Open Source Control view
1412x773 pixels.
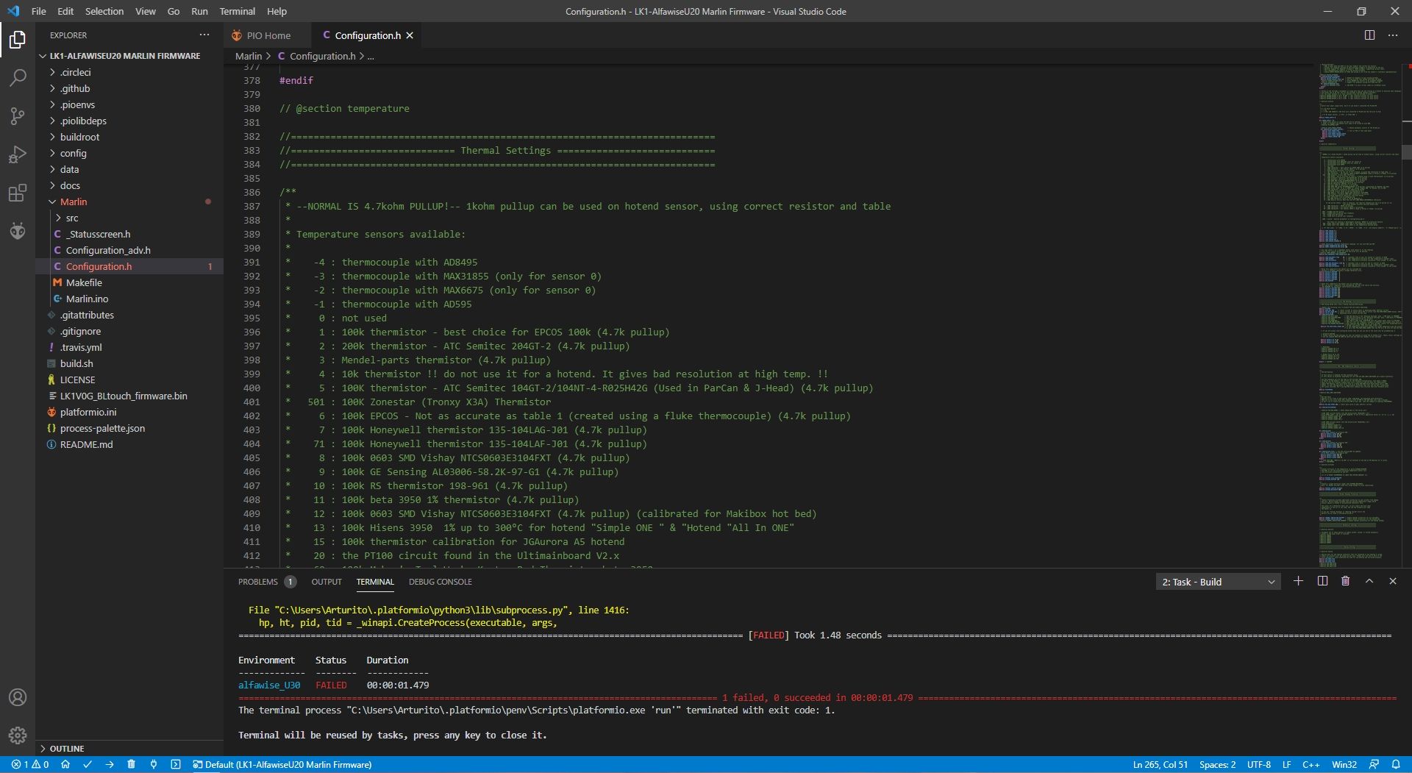[x=18, y=115]
